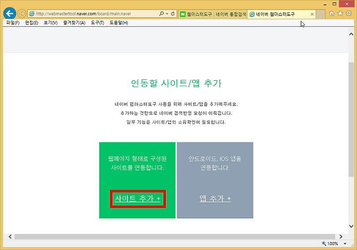
Task: Open the zoom level dropdown arrow
Action: pyautogui.click(x=345, y=244)
